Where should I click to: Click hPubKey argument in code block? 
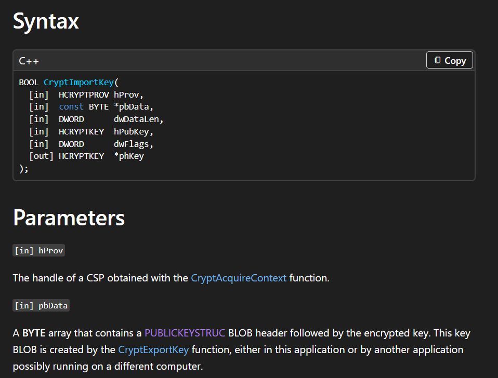pos(134,131)
